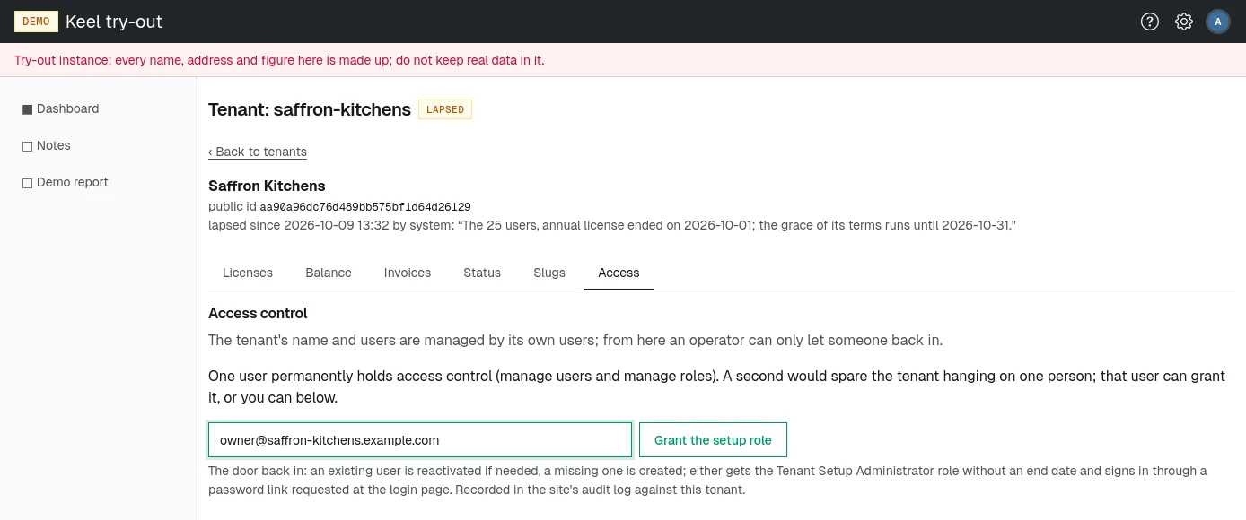Select the Access tab
The height and width of the screenshot is (520, 1246).
tap(619, 273)
